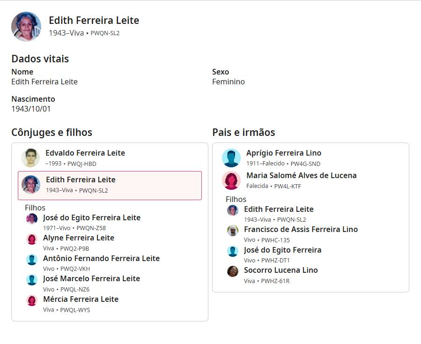Click Antônio Fernando Ferreira Leite's avatar icon
The image size is (421, 344).
(32, 260)
